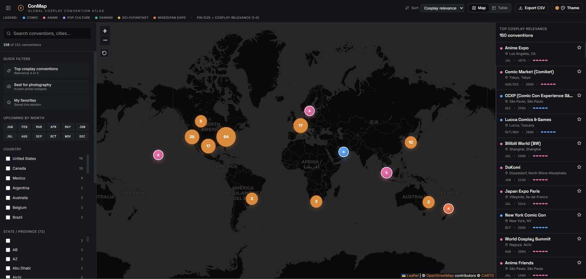Viewport: 586px width, 279px height.
Task: Open the 64-convention cluster marker
Action: tap(226, 137)
